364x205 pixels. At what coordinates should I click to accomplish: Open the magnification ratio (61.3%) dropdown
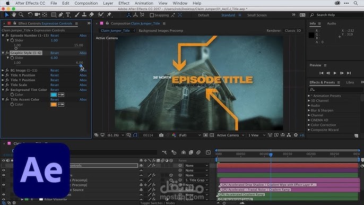click(116, 135)
